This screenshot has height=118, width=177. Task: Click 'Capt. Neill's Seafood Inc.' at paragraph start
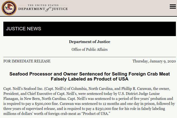(23, 89)
